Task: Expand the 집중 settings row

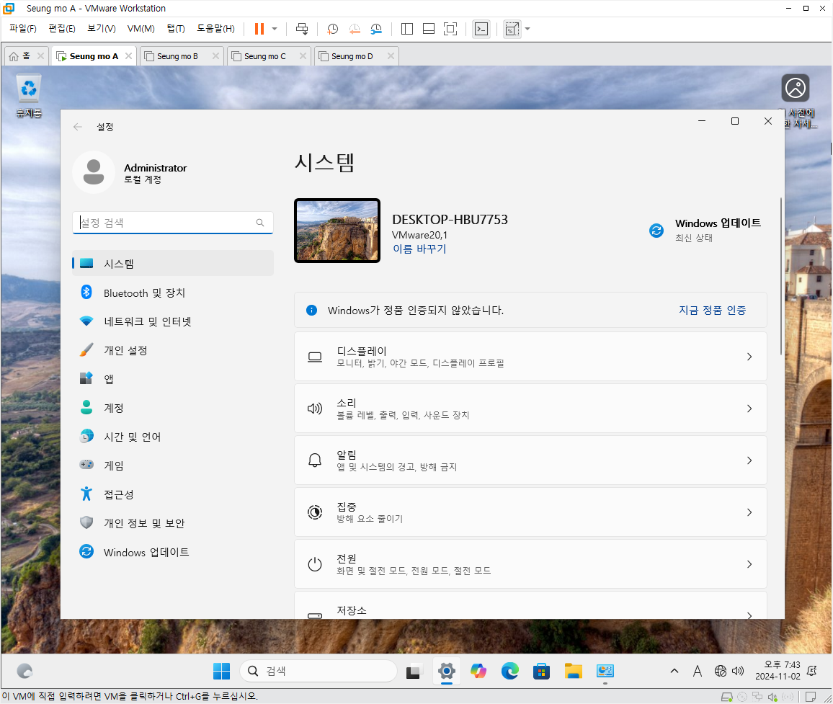Action: [530, 512]
